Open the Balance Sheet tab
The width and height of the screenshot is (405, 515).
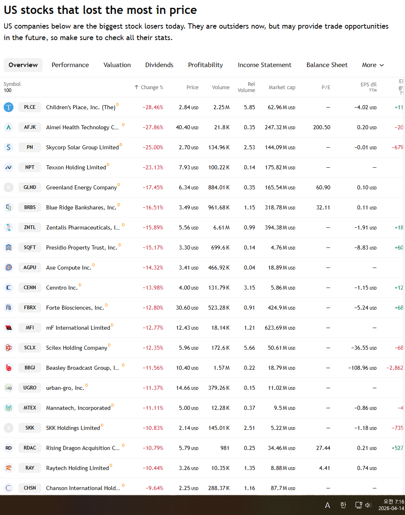pyautogui.click(x=327, y=65)
